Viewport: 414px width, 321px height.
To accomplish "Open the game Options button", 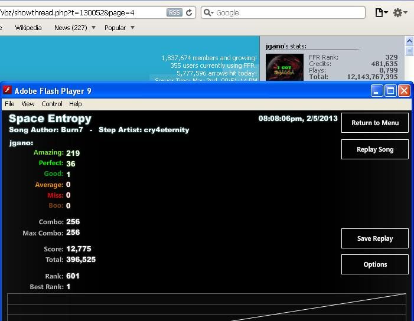I will pos(375,264).
